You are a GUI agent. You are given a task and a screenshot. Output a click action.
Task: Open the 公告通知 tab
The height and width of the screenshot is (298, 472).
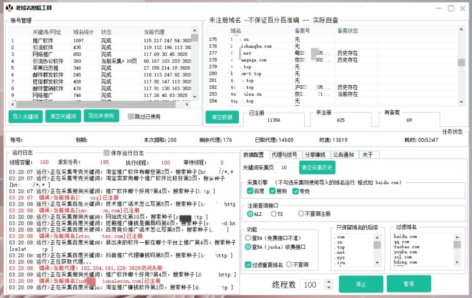pyautogui.click(x=344, y=155)
